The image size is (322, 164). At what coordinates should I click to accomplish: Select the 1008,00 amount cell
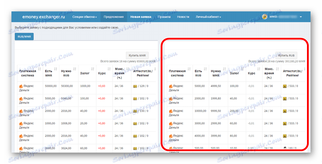tap(66, 123)
